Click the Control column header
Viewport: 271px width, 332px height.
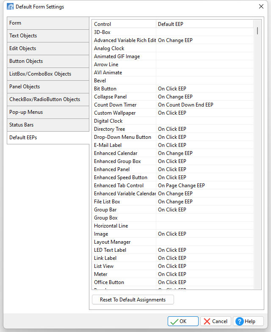[124, 24]
